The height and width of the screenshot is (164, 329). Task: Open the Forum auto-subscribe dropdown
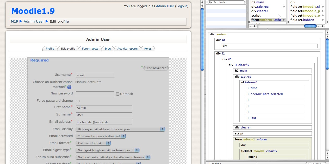click(x=113, y=157)
